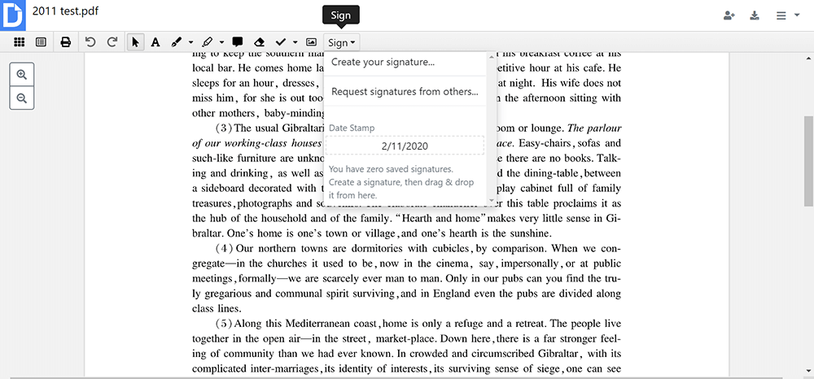The image size is (814, 379).
Task: Select the Eraser tool
Action: [x=260, y=42]
